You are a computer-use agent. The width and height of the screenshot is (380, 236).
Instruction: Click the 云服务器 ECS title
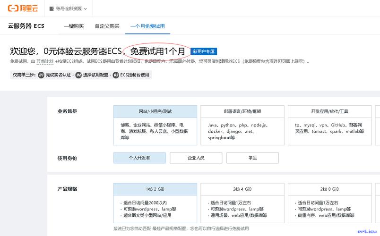point(26,26)
